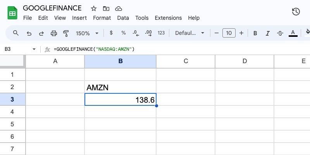Open the name box dropdown arrow

point(34,49)
